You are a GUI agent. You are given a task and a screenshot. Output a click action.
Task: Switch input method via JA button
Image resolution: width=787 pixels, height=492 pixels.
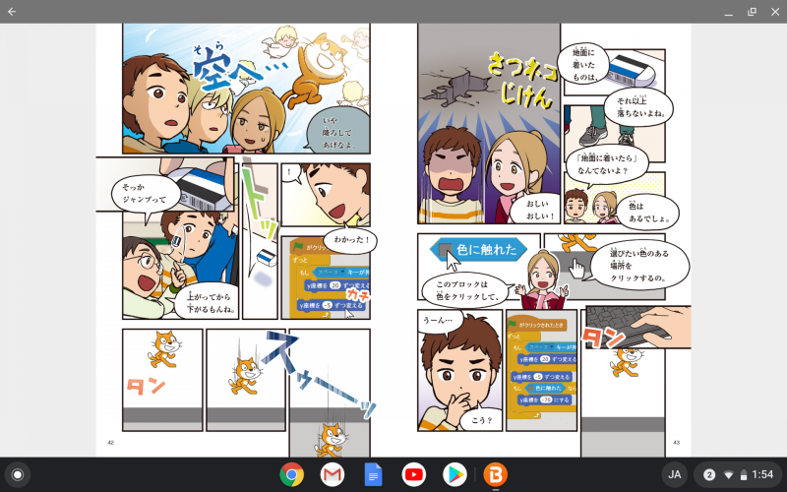[x=675, y=474]
